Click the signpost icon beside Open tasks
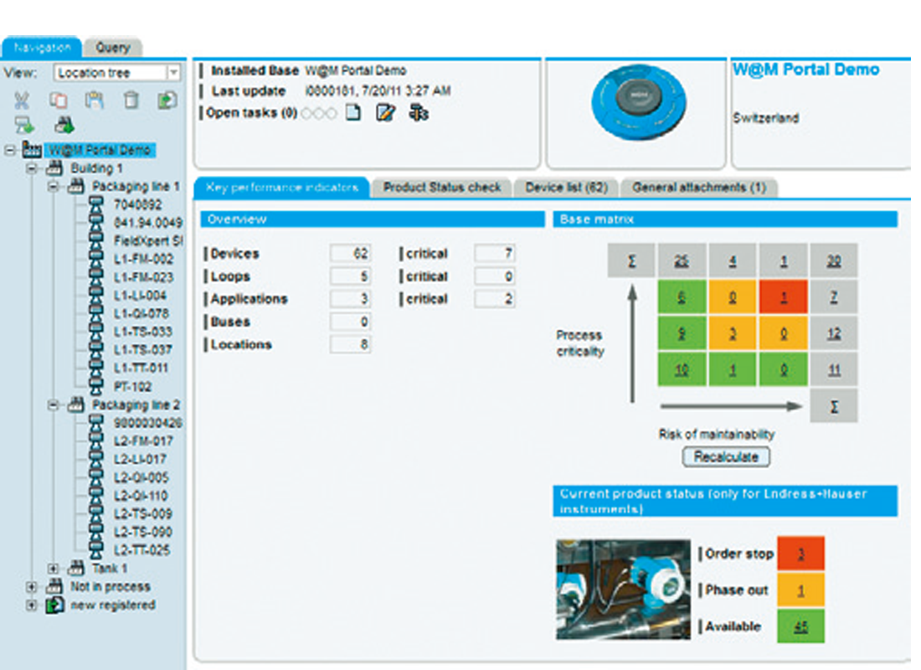 pyautogui.click(x=419, y=111)
